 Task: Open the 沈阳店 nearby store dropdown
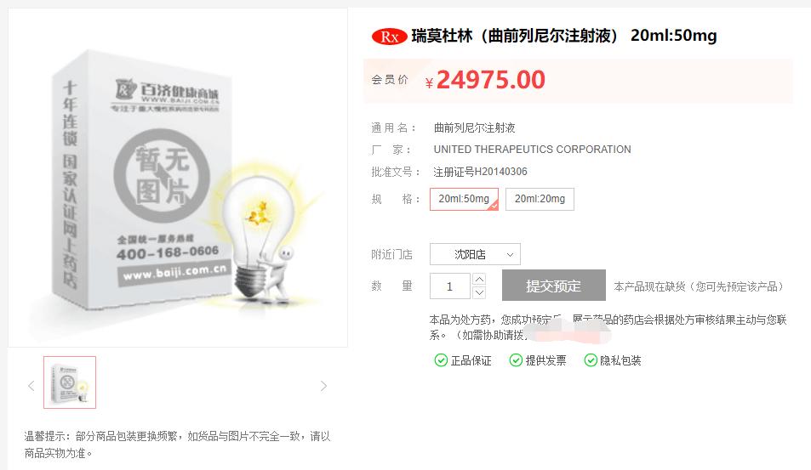click(x=475, y=254)
